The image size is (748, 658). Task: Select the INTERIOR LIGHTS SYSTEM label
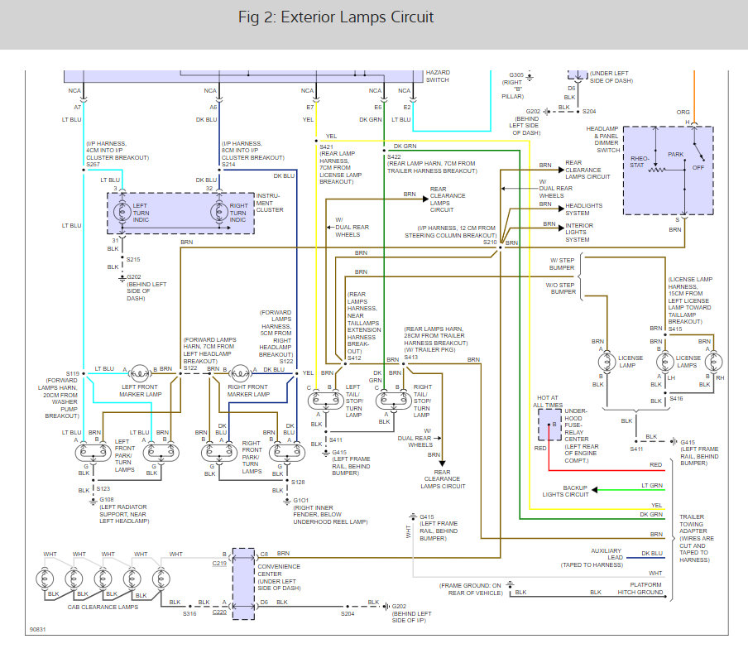click(x=579, y=233)
